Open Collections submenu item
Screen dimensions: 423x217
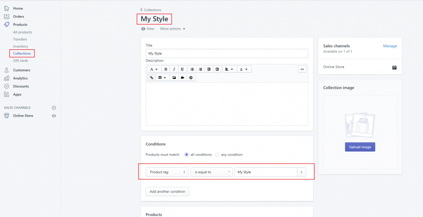[x=22, y=54]
